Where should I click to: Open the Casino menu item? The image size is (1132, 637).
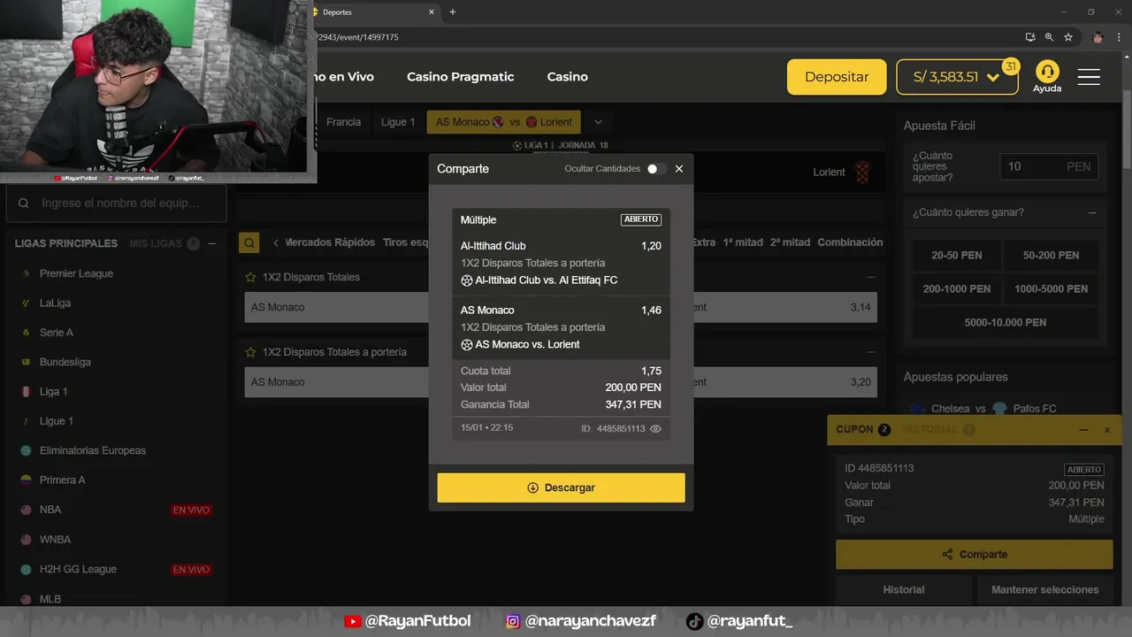[567, 77]
